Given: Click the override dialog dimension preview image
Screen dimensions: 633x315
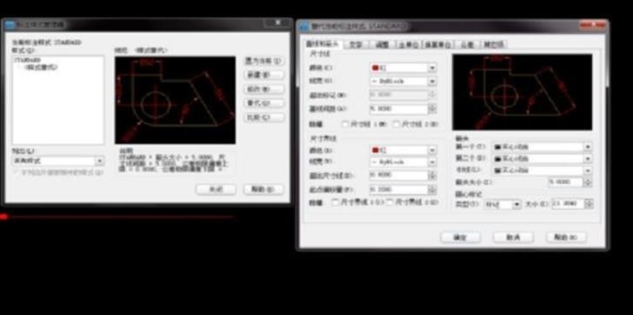Looking at the screenshot, I should [523, 92].
